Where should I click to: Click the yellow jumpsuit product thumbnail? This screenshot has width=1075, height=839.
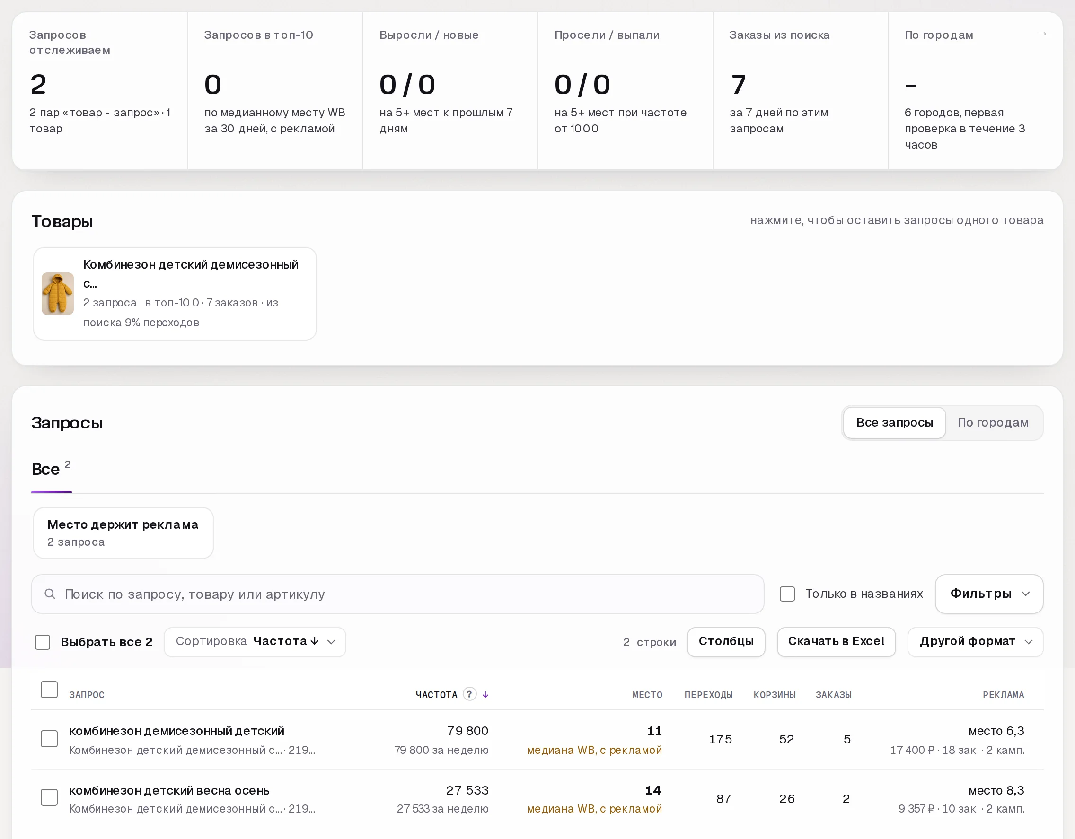tap(58, 293)
